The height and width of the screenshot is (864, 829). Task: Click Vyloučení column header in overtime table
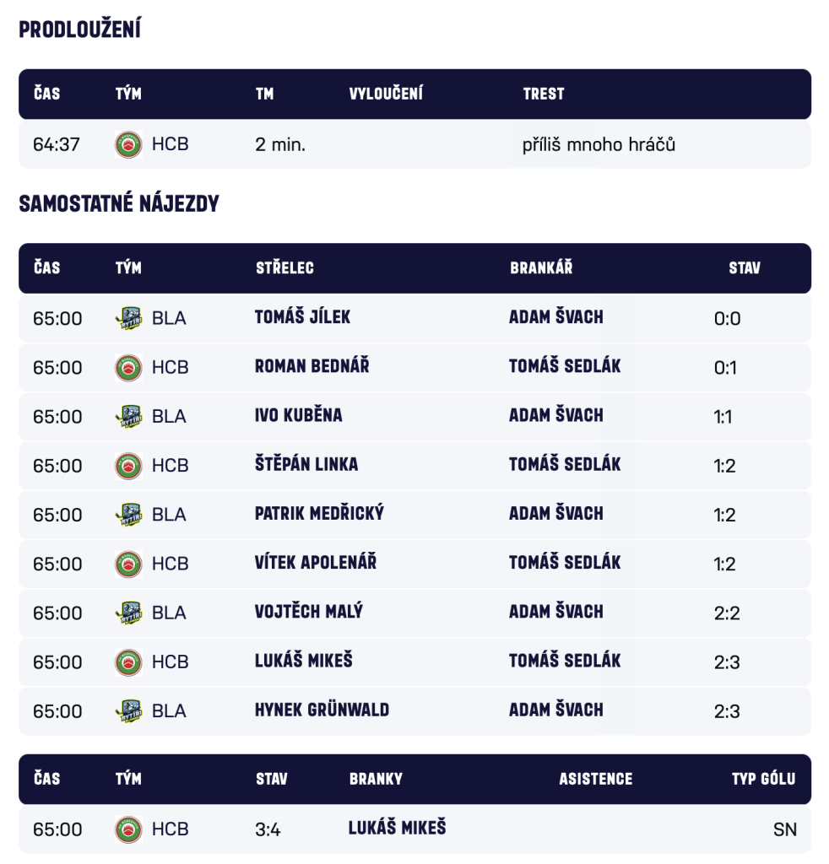386,94
